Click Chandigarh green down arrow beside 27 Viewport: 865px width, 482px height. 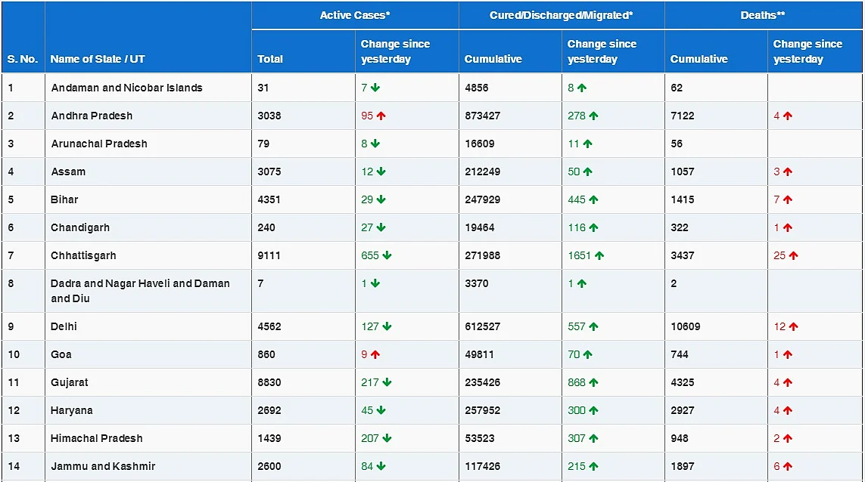point(381,227)
